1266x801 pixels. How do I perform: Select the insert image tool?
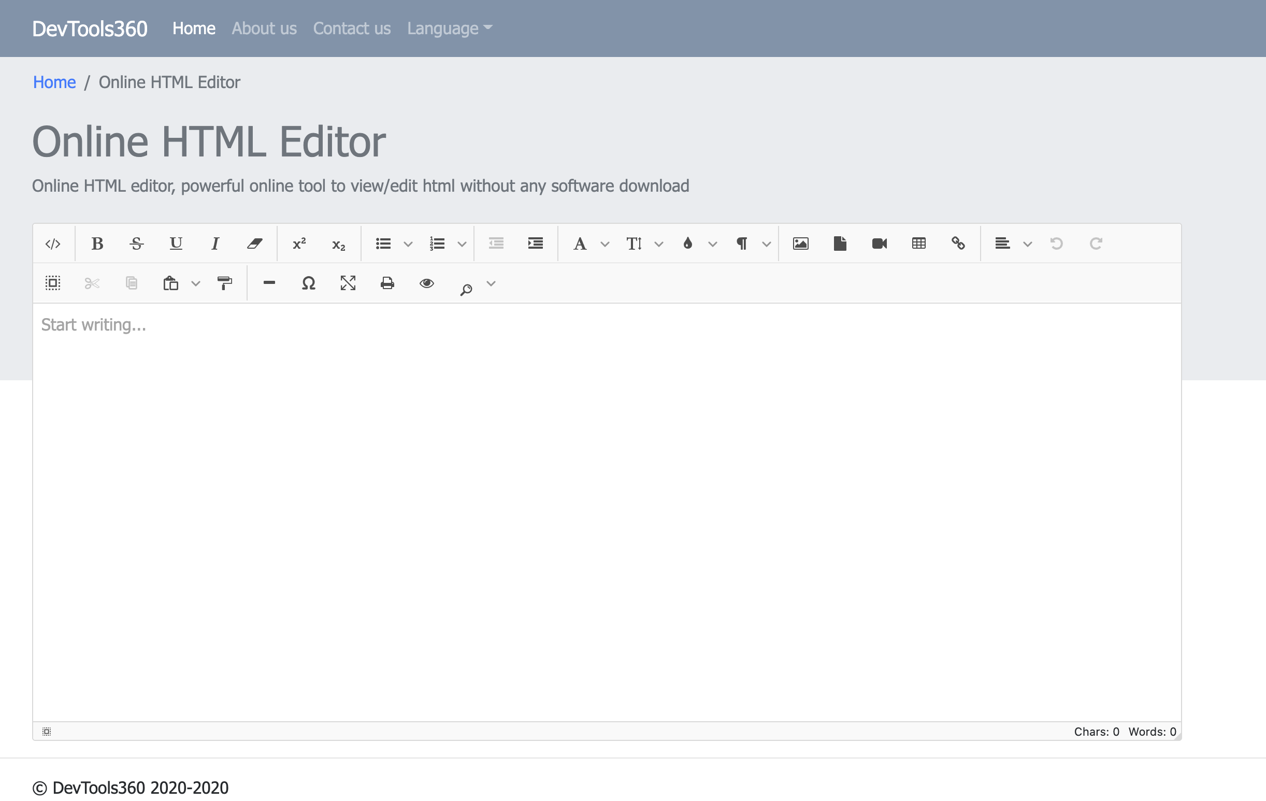tap(800, 243)
